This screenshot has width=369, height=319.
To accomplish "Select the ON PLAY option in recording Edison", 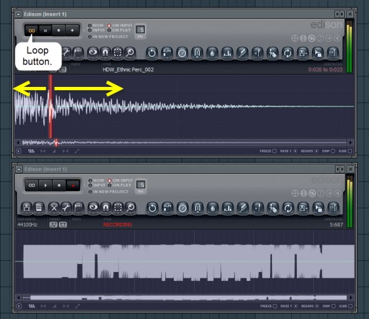I will click(119, 185).
